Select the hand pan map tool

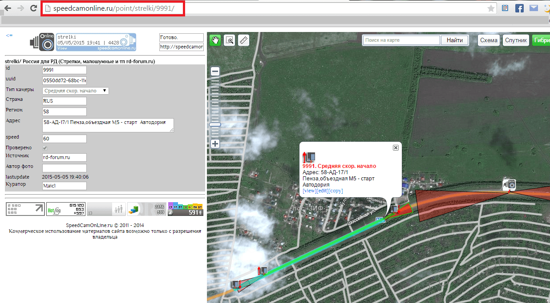click(216, 40)
